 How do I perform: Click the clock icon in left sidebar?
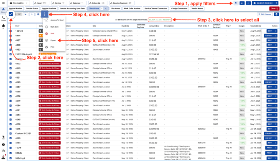point(3,151)
